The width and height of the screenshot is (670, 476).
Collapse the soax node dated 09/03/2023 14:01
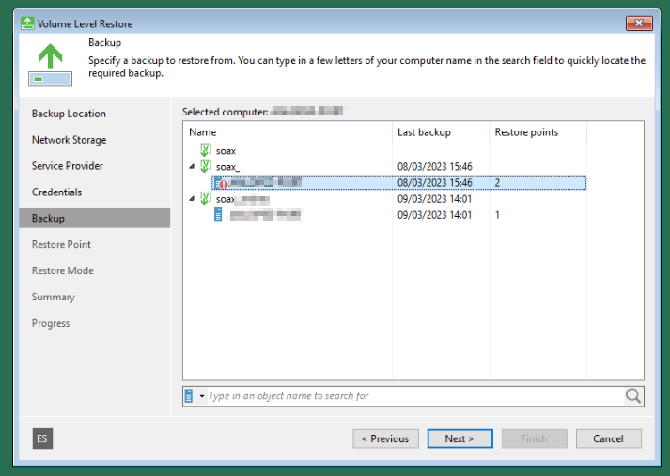coord(193,199)
